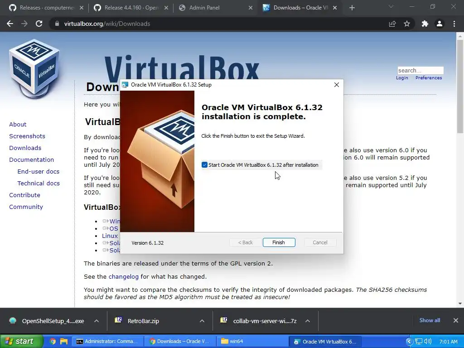Open Screenshots in the sidebar
Screen dimensions: 464x348
point(27,136)
